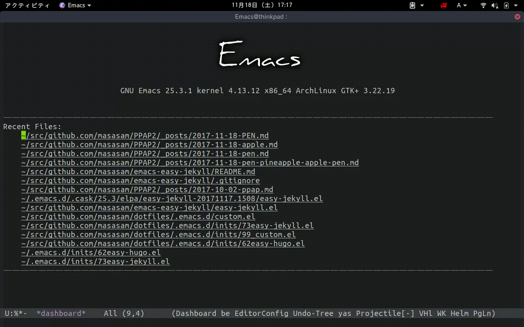Expand the system menu arrow

click(x=516, y=5)
